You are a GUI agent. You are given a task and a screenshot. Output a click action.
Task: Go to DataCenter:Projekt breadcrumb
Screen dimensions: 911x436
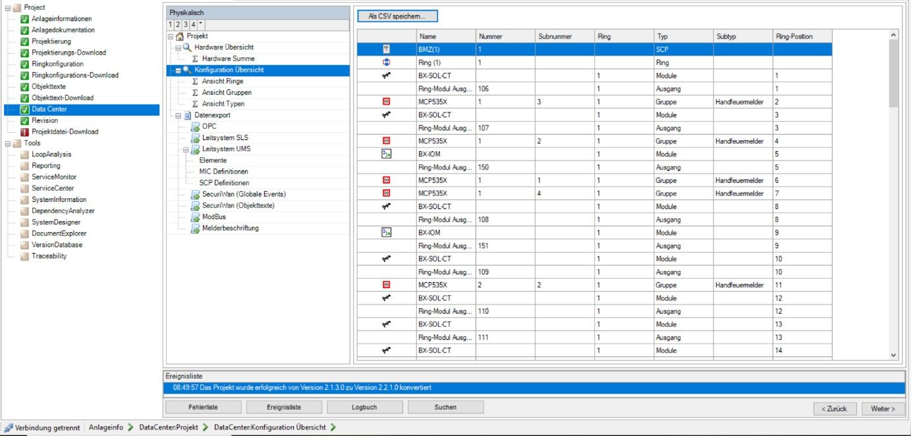pyautogui.click(x=169, y=427)
